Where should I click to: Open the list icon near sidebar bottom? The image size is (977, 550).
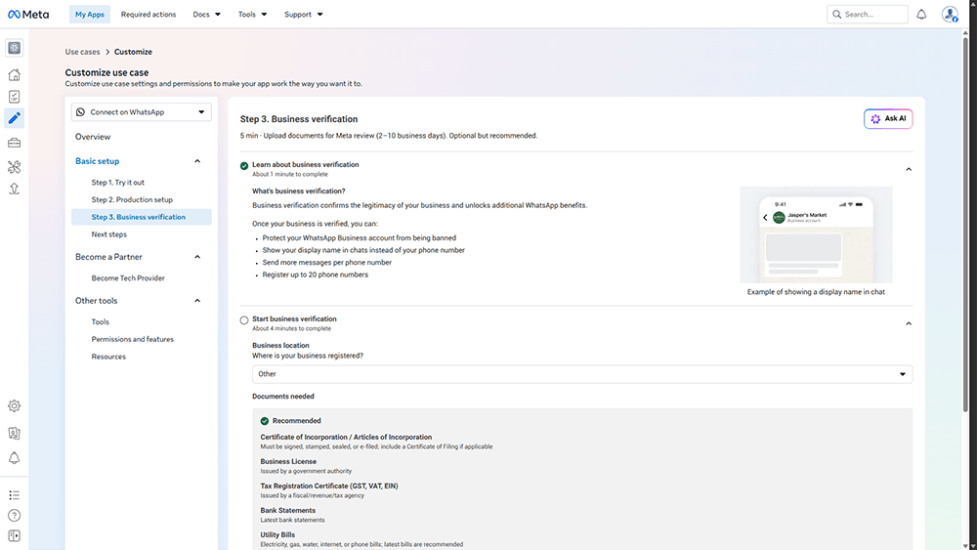point(15,495)
